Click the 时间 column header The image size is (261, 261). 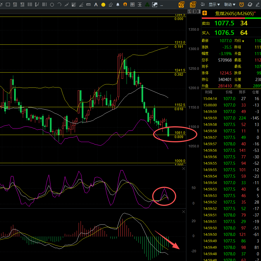[x=209, y=92]
